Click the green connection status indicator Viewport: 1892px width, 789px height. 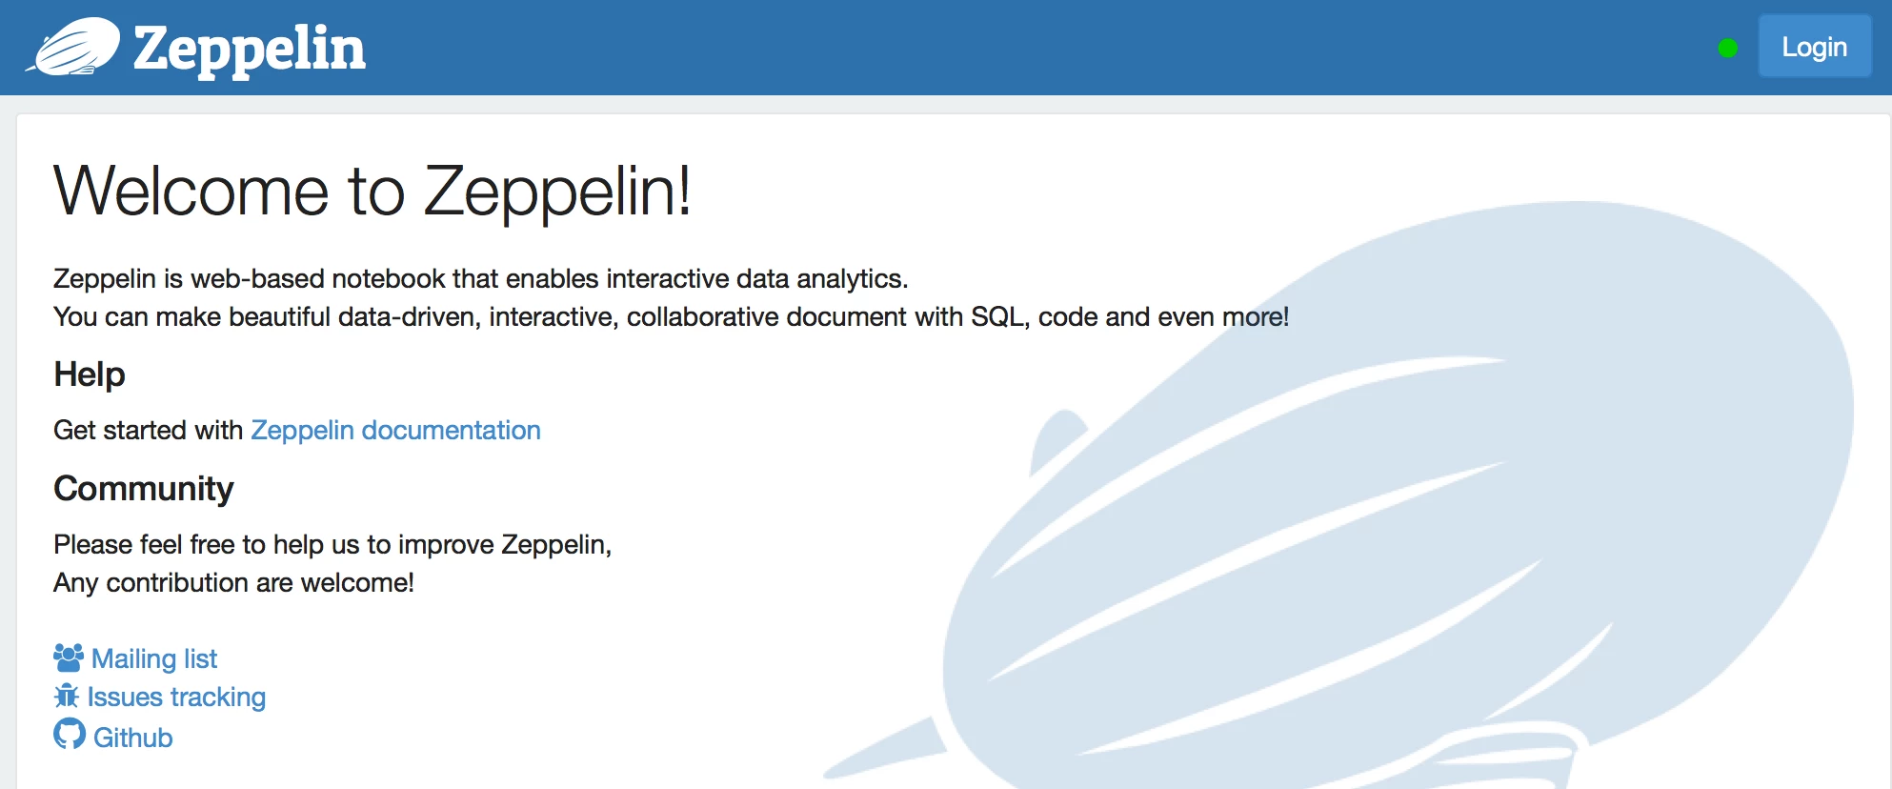coord(1727,48)
